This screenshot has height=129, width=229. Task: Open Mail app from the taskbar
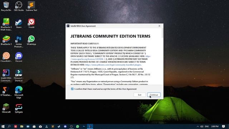40,126
